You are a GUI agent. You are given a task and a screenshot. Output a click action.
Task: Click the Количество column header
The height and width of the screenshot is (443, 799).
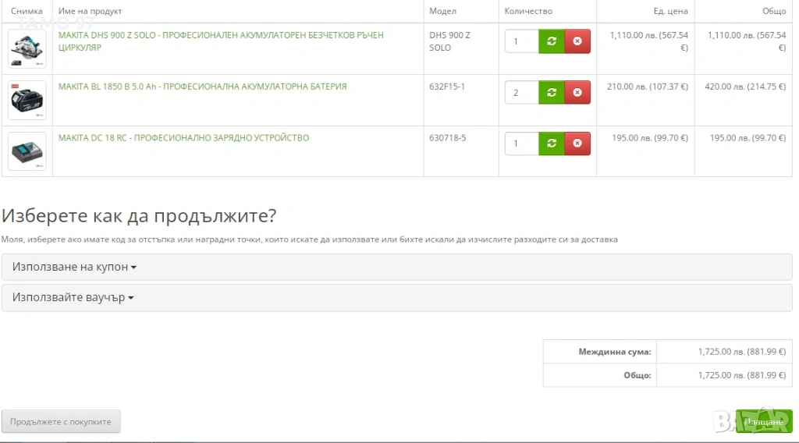(x=528, y=12)
